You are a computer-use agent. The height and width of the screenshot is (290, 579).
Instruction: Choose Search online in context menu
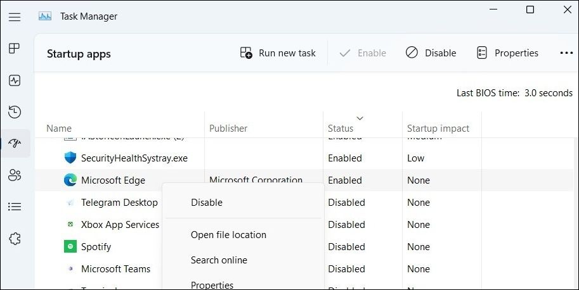pyautogui.click(x=219, y=260)
